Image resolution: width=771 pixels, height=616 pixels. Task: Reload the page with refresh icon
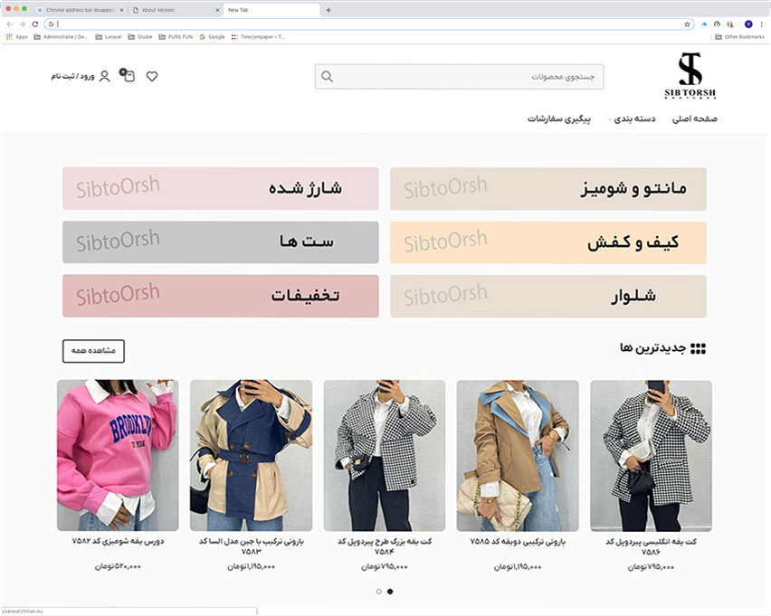[x=35, y=24]
